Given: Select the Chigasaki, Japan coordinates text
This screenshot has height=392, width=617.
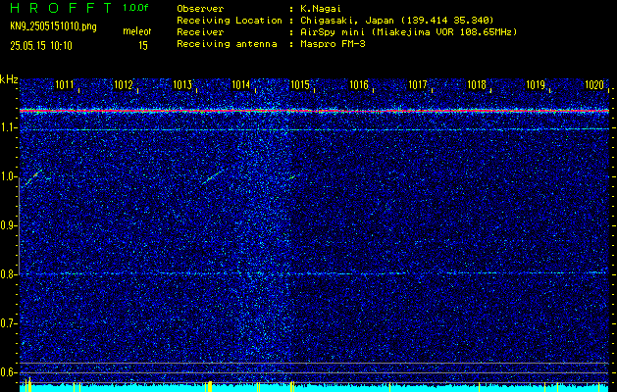Looking at the screenshot, I should pyautogui.click(x=397, y=20).
